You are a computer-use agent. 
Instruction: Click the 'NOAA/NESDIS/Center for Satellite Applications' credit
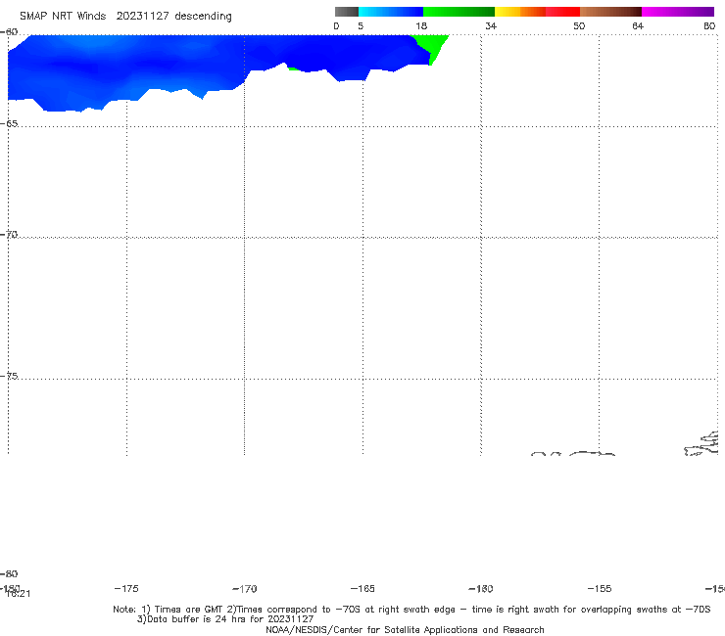click(405, 630)
